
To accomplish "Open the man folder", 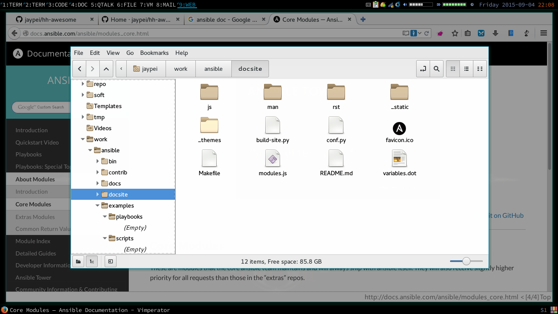I will 273,97.
